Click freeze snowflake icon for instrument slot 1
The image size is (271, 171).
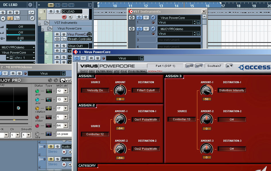(x=132, y=18)
